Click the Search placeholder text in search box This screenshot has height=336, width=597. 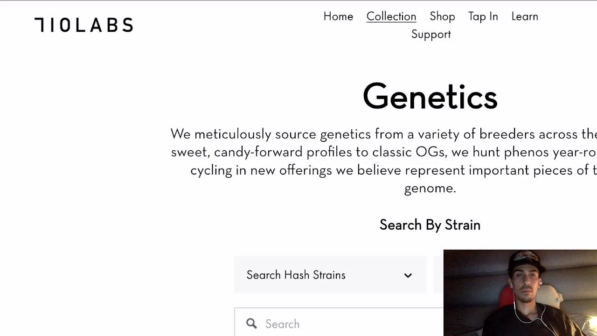tap(282, 324)
